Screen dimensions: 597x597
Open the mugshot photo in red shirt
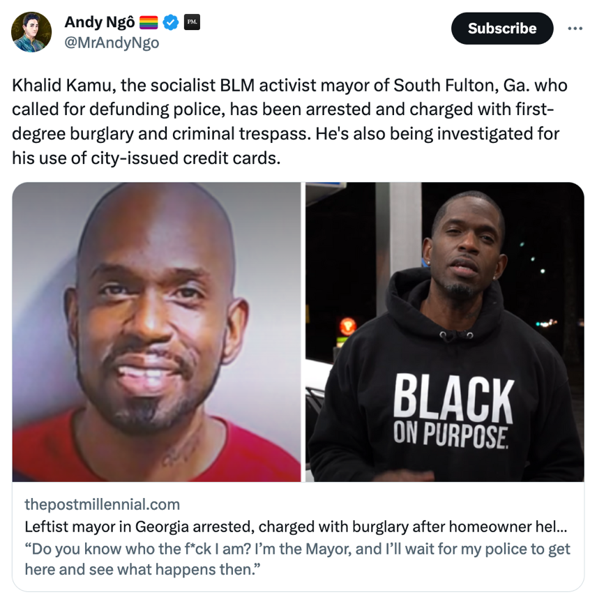tap(156, 332)
